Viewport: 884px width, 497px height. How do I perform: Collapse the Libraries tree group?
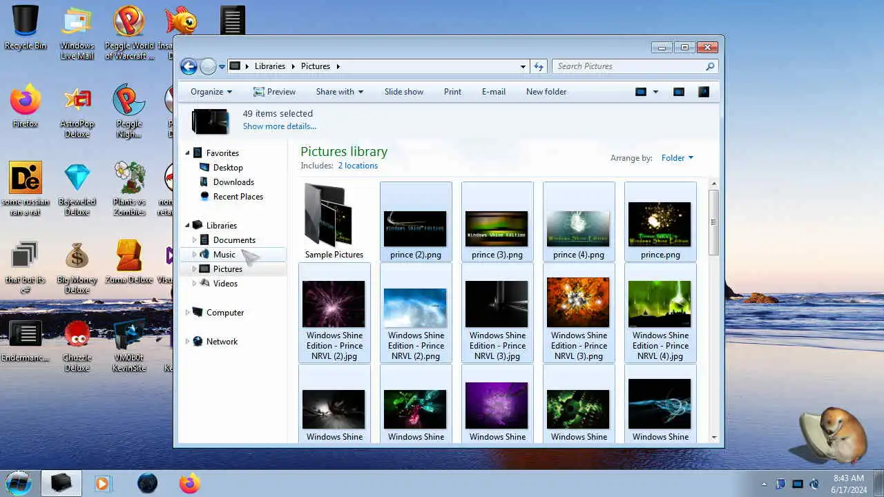coord(187,226)
